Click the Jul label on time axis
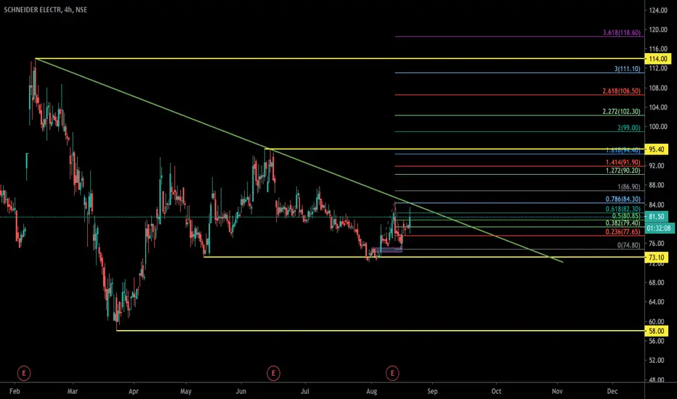The image size is (677, 399). pos(305,391)
